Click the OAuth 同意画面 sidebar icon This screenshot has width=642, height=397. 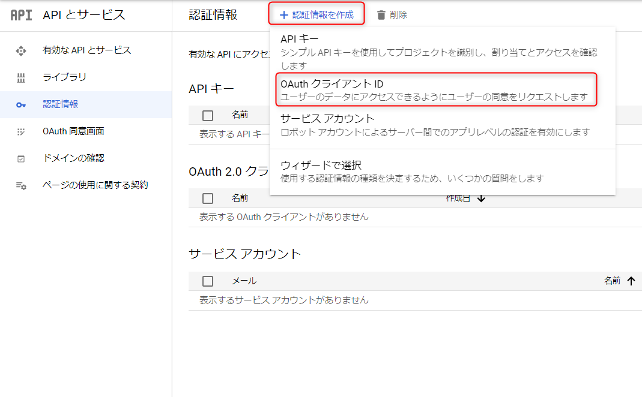pos(21,132)
